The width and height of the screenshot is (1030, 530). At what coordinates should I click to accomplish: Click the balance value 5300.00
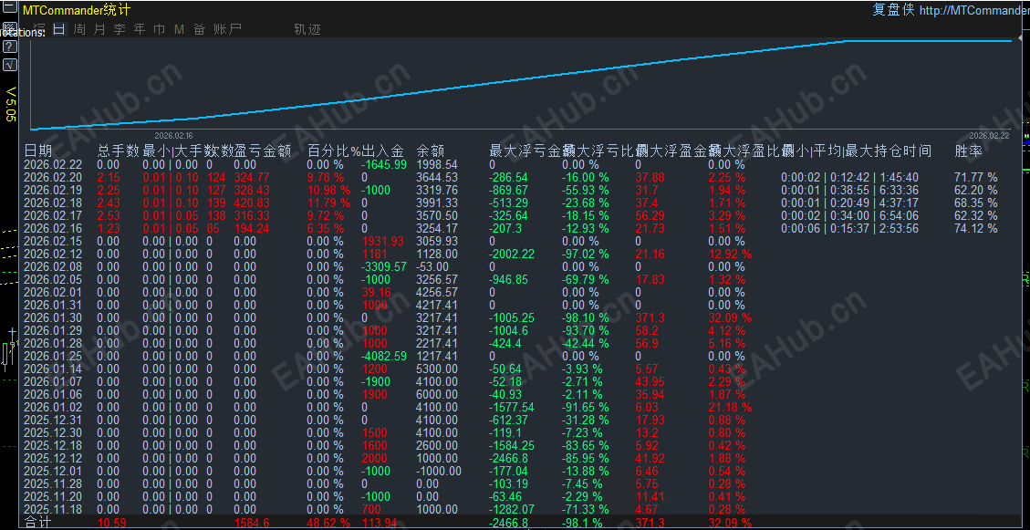438,369
